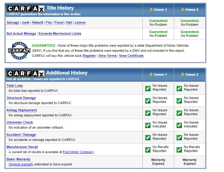Click 'Not all accidents / issues are reported' subtitle

[x=43, y=79]
